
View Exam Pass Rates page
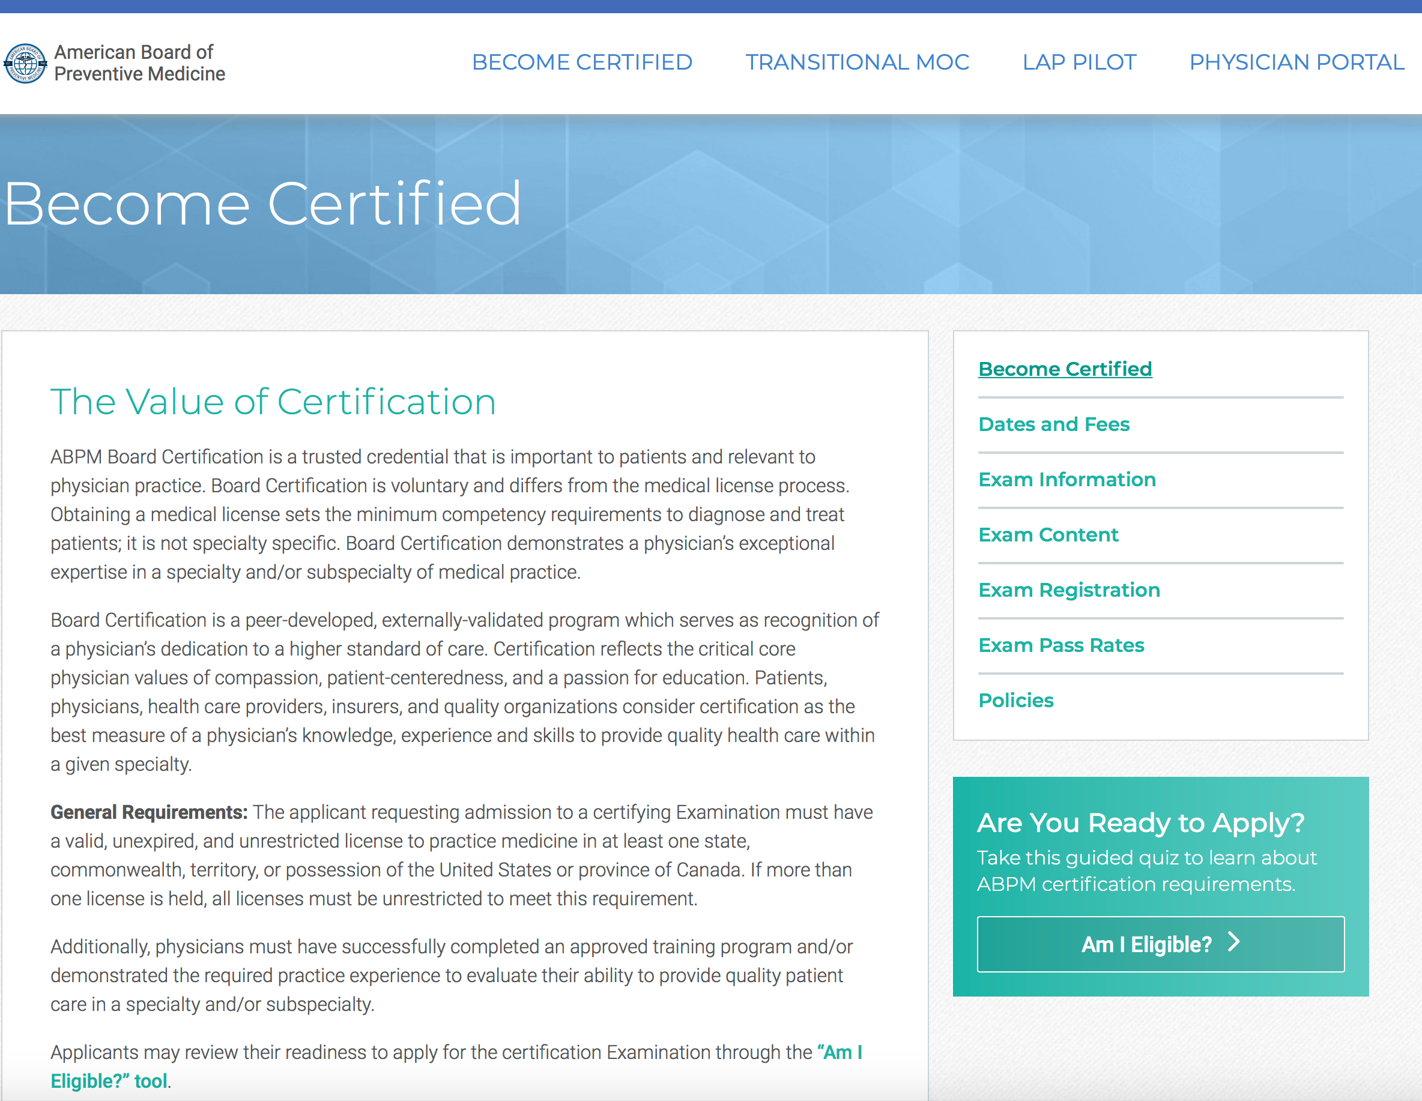[x=1061, y=645]
